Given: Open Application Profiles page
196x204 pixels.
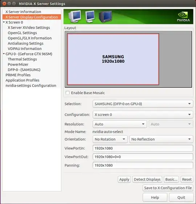Looking at the screenshot, I should coord(23,80).
